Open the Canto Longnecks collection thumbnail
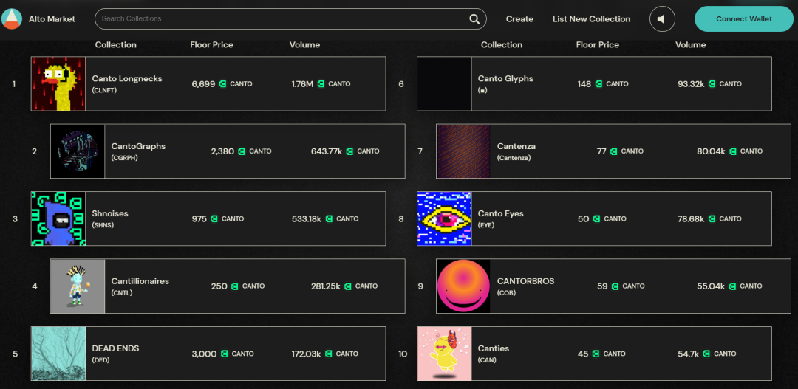Image resolution: width=798 pixels, height=389 pixels. [58, 84]
